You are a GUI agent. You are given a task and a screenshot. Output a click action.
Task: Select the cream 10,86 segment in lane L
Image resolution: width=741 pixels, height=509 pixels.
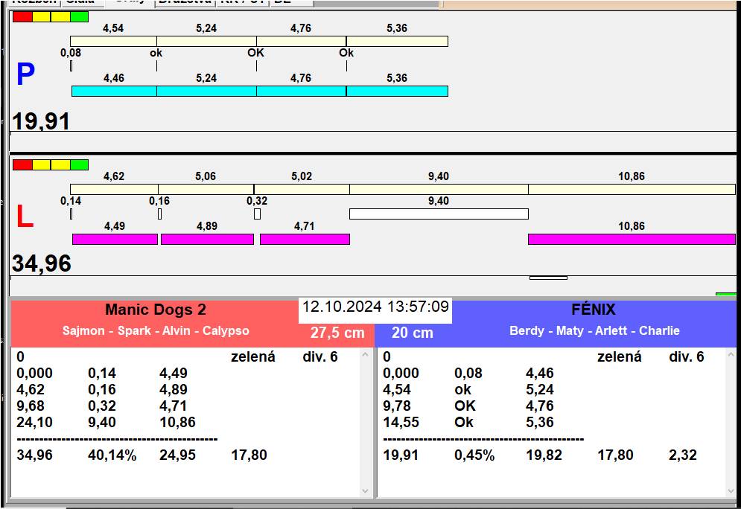(632, 189)
